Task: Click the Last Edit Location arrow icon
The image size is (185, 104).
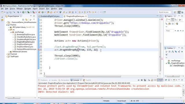Action: tap(90, 12)
